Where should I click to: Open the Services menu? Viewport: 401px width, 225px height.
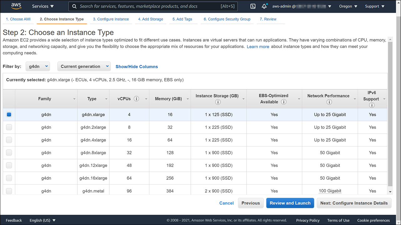(43, 6)
